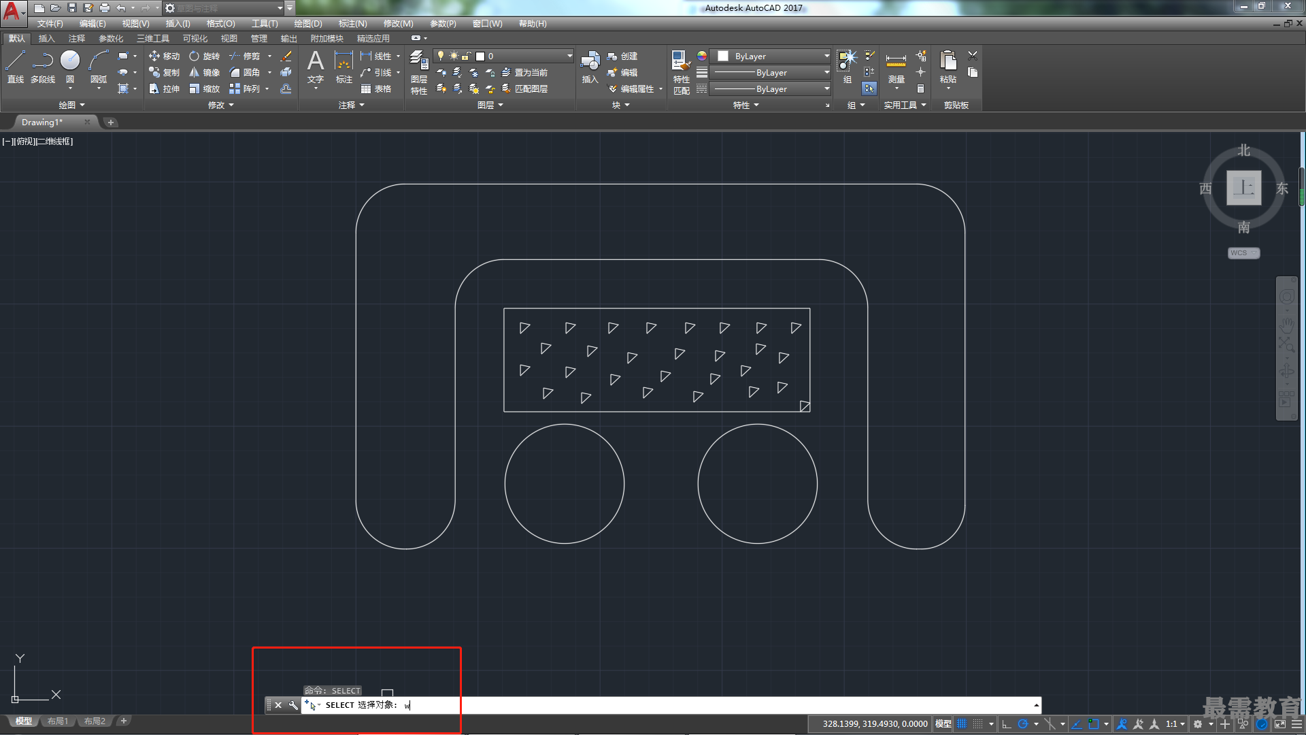Click the Make Current (置为当前) layer button

point(524,72)
